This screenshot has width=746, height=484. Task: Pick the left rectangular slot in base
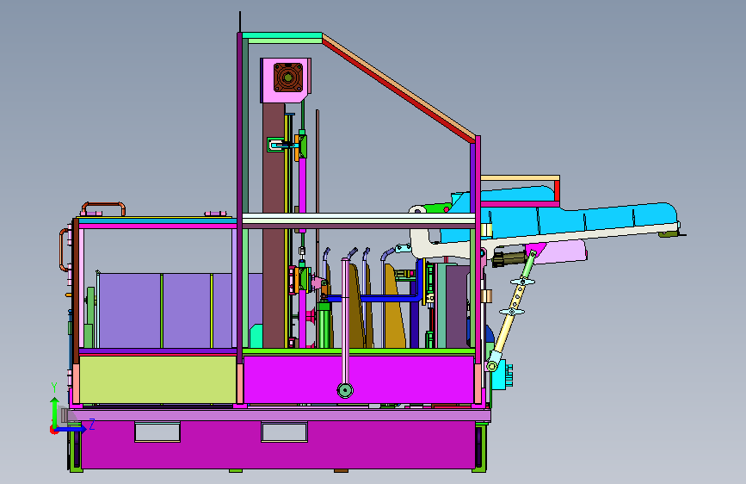coord(157,432)
